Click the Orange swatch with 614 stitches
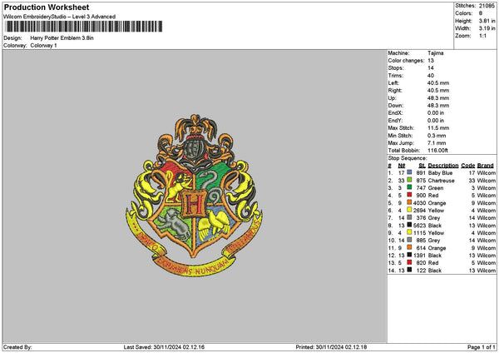 (x=409, y=247)
